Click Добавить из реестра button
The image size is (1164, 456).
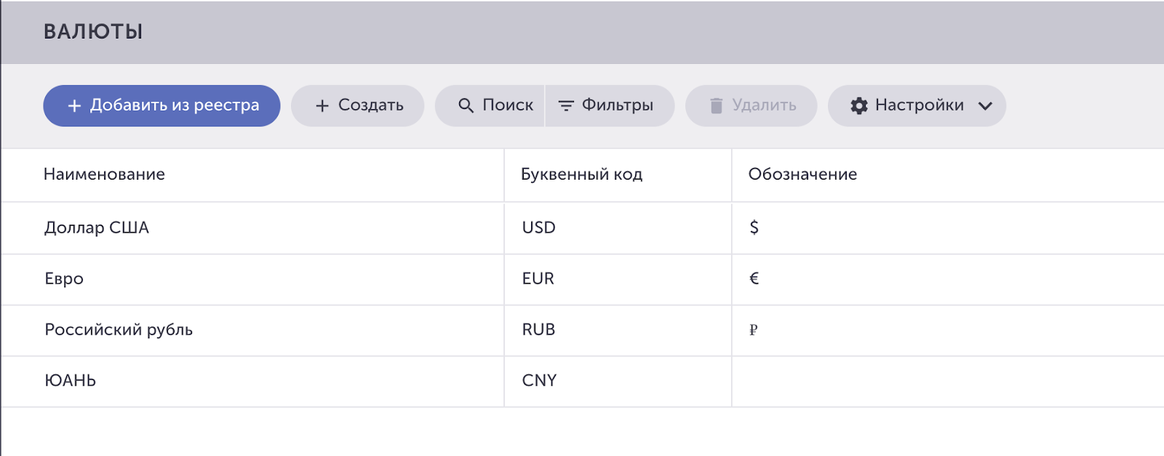(x=162, y=106)
